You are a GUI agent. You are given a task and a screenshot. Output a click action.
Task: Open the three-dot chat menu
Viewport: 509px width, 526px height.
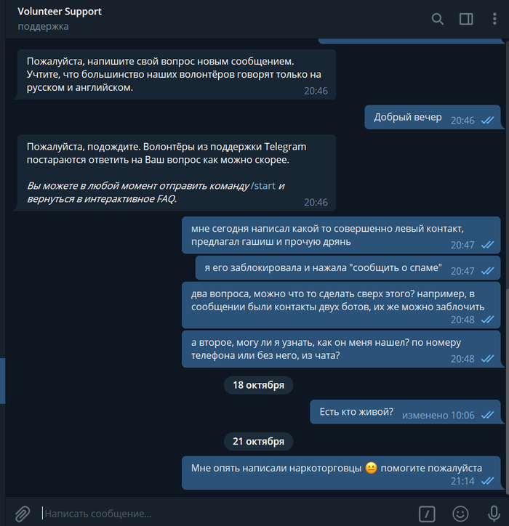point(494,19)
